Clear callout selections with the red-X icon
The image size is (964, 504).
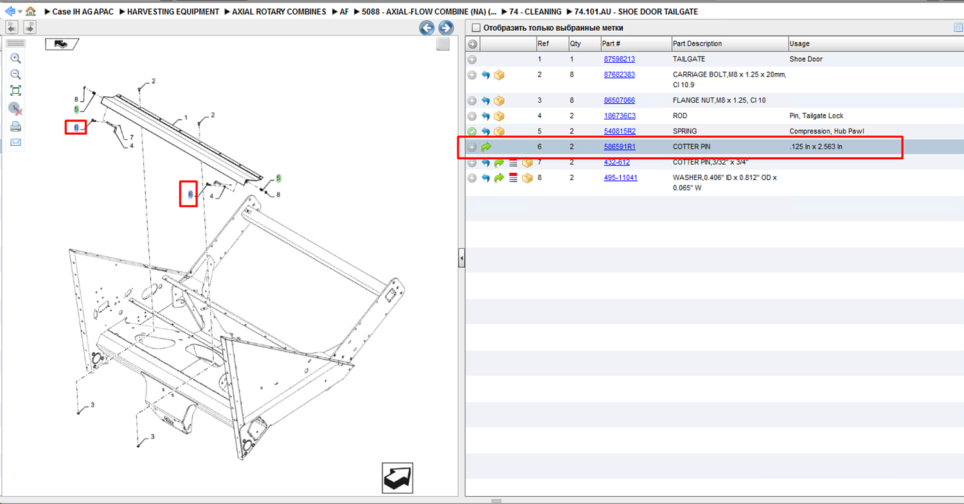[x=16, y=109]
